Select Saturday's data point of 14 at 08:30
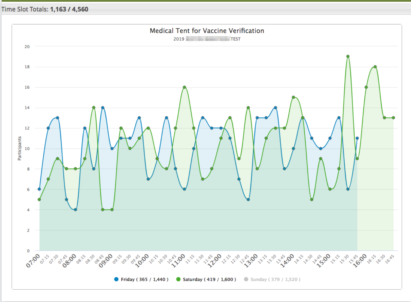This screenshot has height=302, width=411. pyautogui.click(x=94, y=108)
